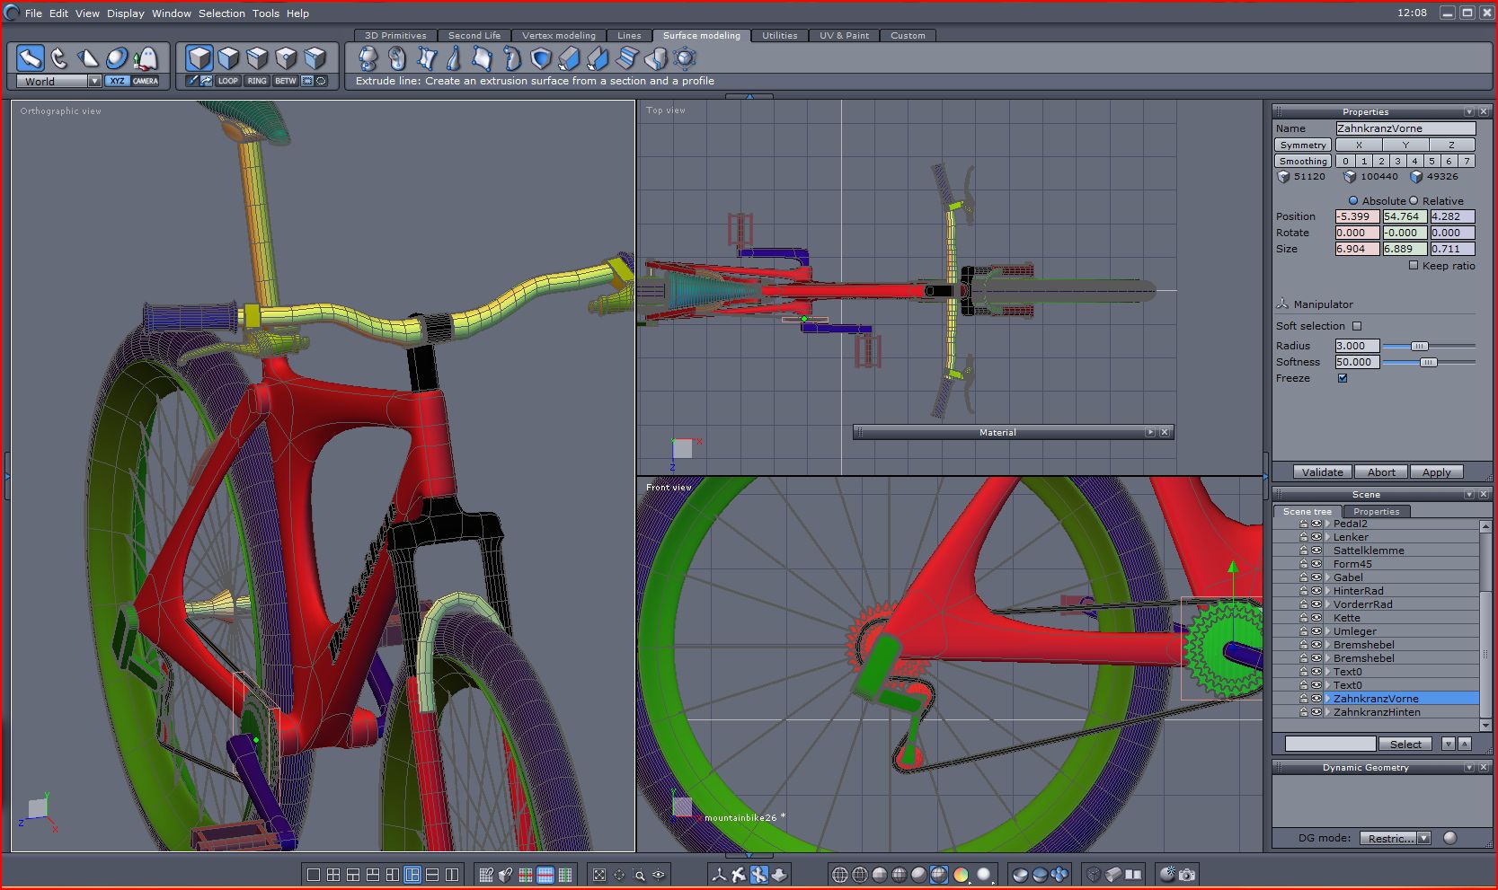Switch to single viewport layout

[314, 875]
